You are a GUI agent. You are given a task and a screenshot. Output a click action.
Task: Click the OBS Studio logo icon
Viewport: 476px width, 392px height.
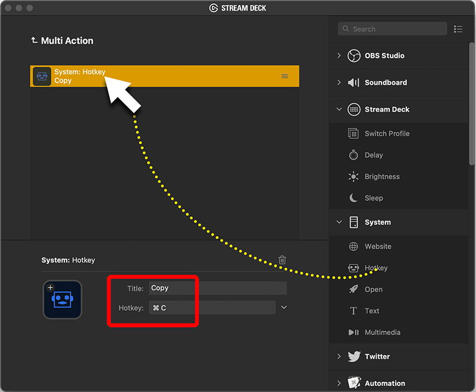[x=354, y=56]
